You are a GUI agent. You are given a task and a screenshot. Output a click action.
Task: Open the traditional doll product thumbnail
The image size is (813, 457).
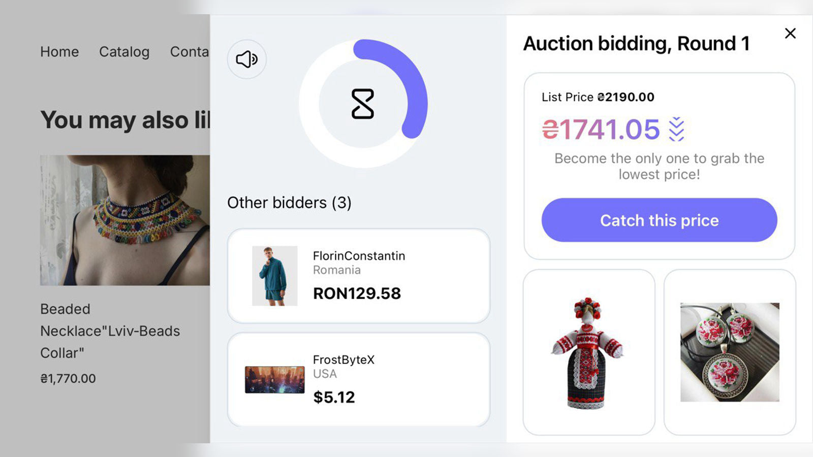(x=588, y=352)
